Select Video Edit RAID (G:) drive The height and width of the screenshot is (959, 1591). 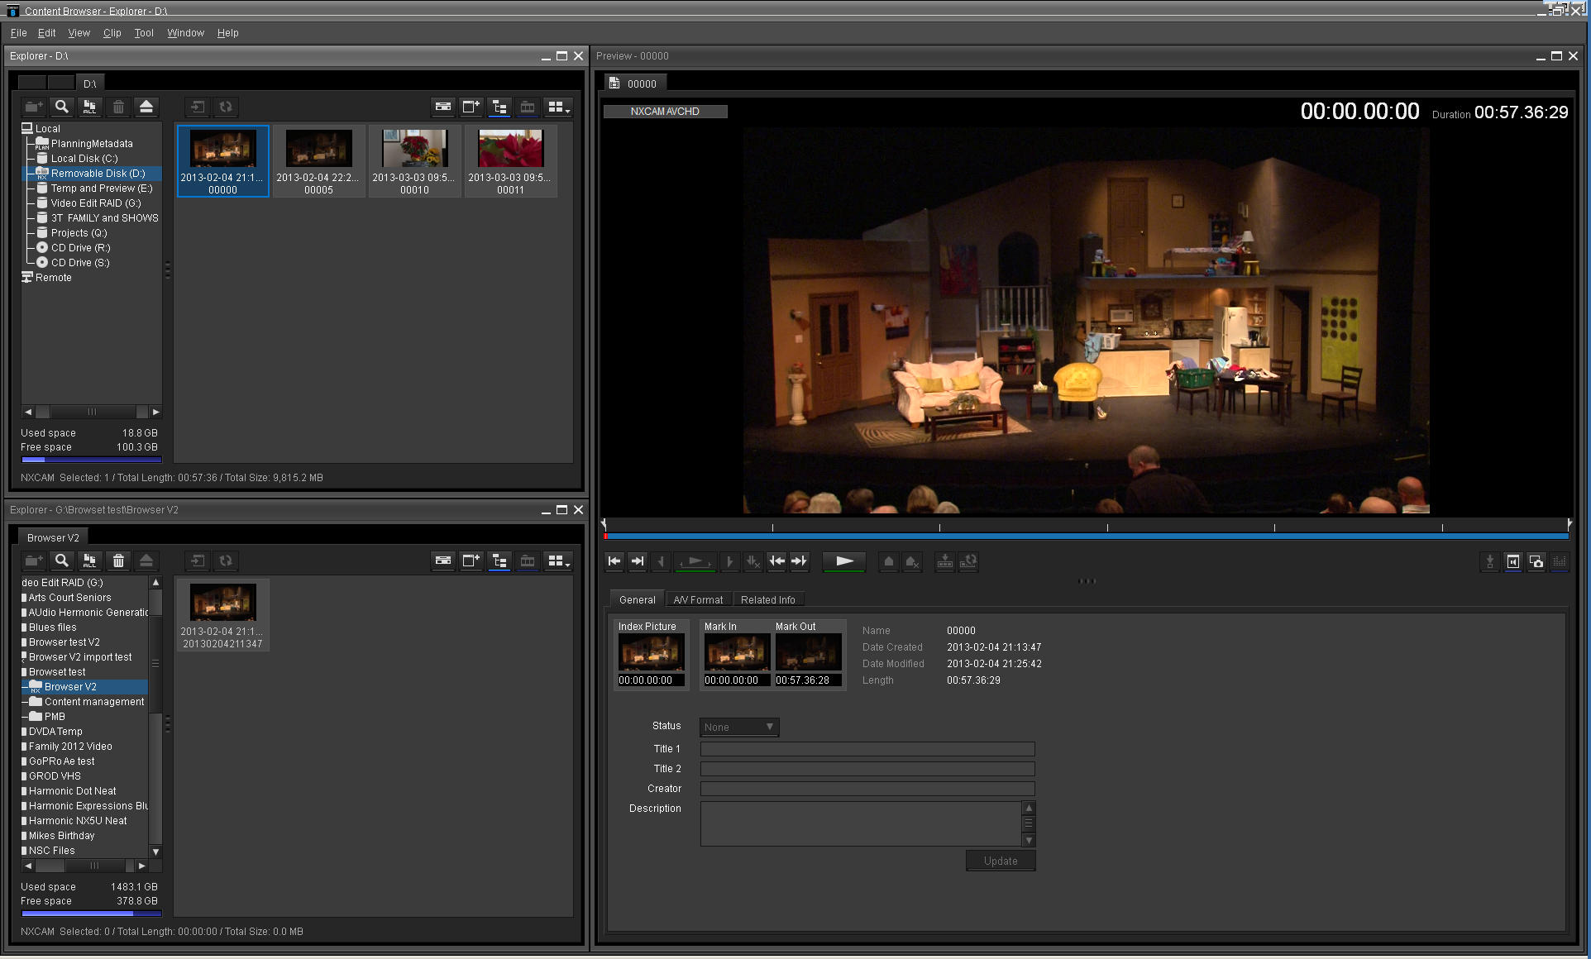click(95, 203)
